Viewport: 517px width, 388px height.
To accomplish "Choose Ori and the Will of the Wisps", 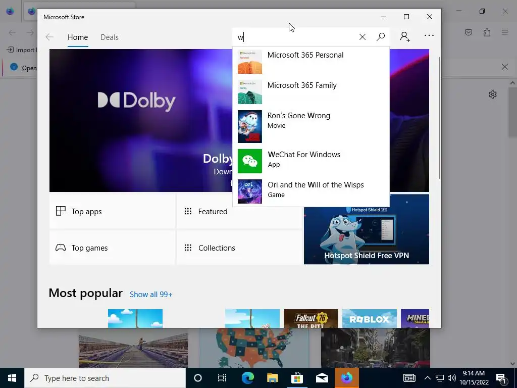I will click(311, 191).
